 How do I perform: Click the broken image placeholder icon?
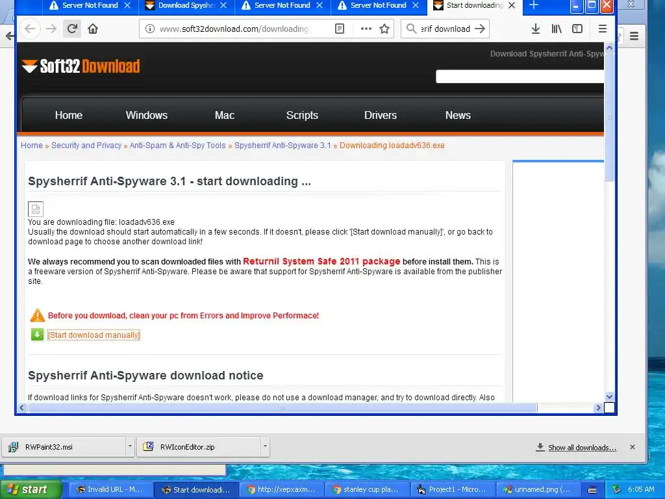tap(36, 209)
